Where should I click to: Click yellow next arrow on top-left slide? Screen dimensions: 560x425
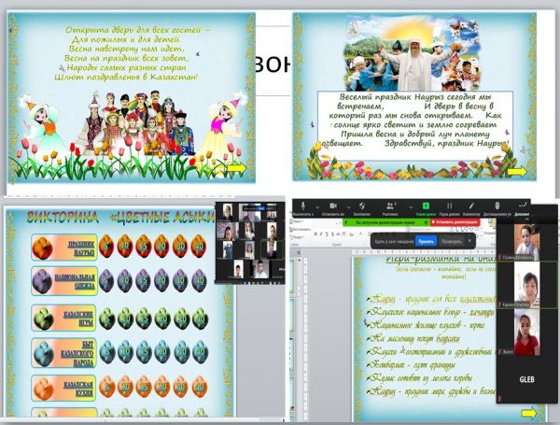point(237,168)
